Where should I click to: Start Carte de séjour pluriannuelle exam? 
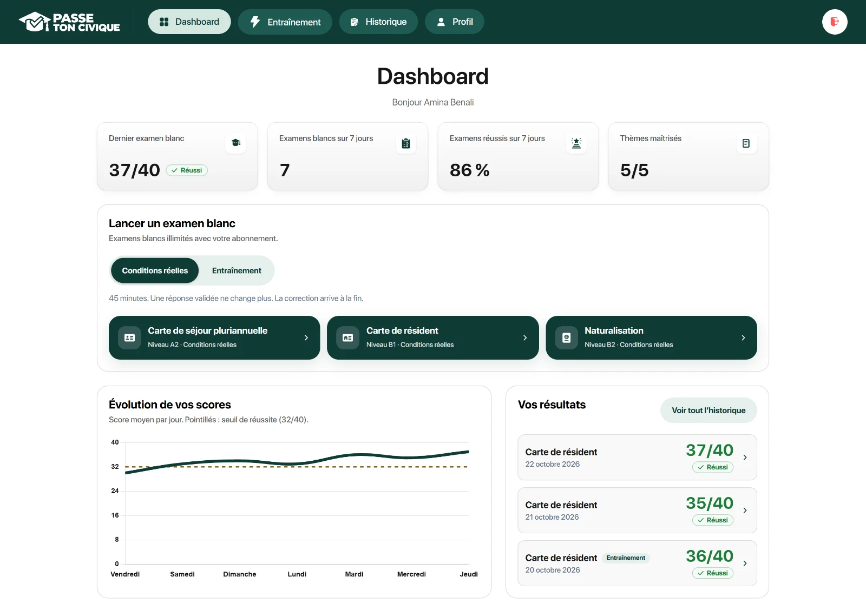click(214, 337)
